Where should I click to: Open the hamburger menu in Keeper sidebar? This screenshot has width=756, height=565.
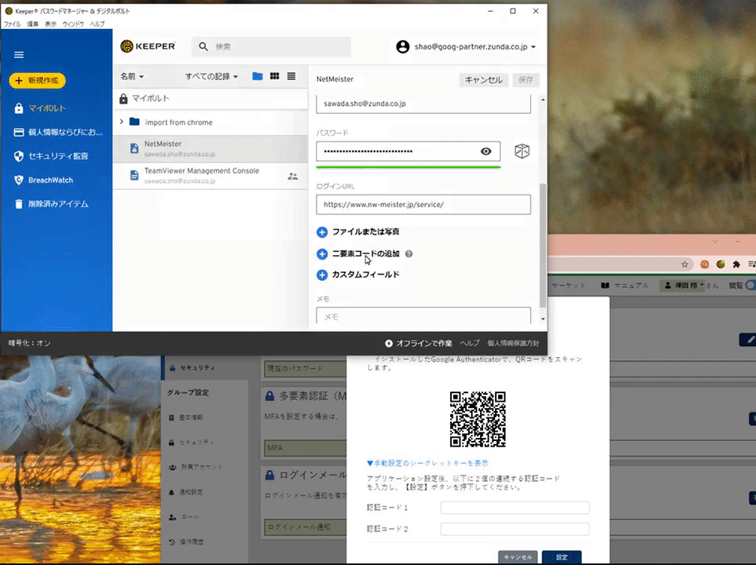coord(19,55)
